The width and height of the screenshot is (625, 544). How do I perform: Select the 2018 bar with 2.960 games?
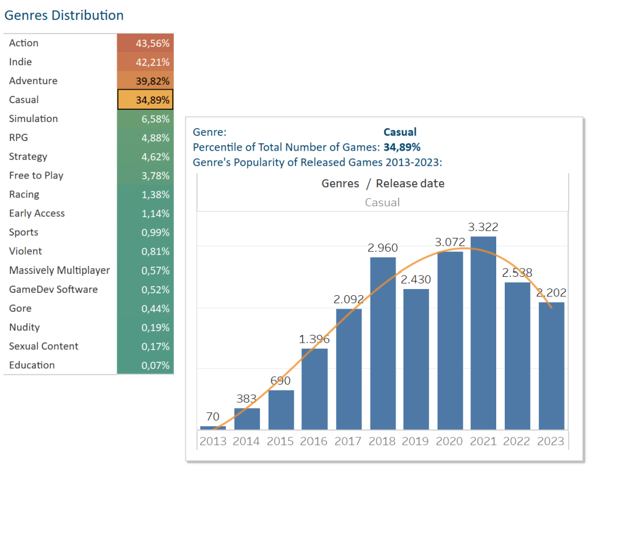click(383, 343)
